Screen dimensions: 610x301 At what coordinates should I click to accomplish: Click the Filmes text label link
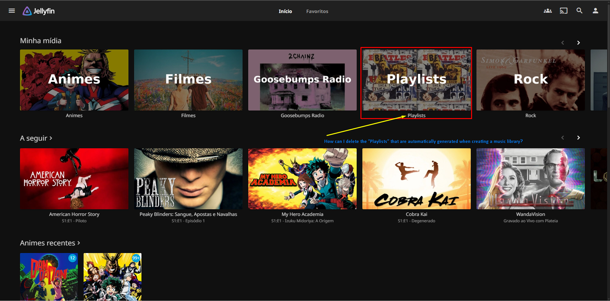tap(188, 116)
